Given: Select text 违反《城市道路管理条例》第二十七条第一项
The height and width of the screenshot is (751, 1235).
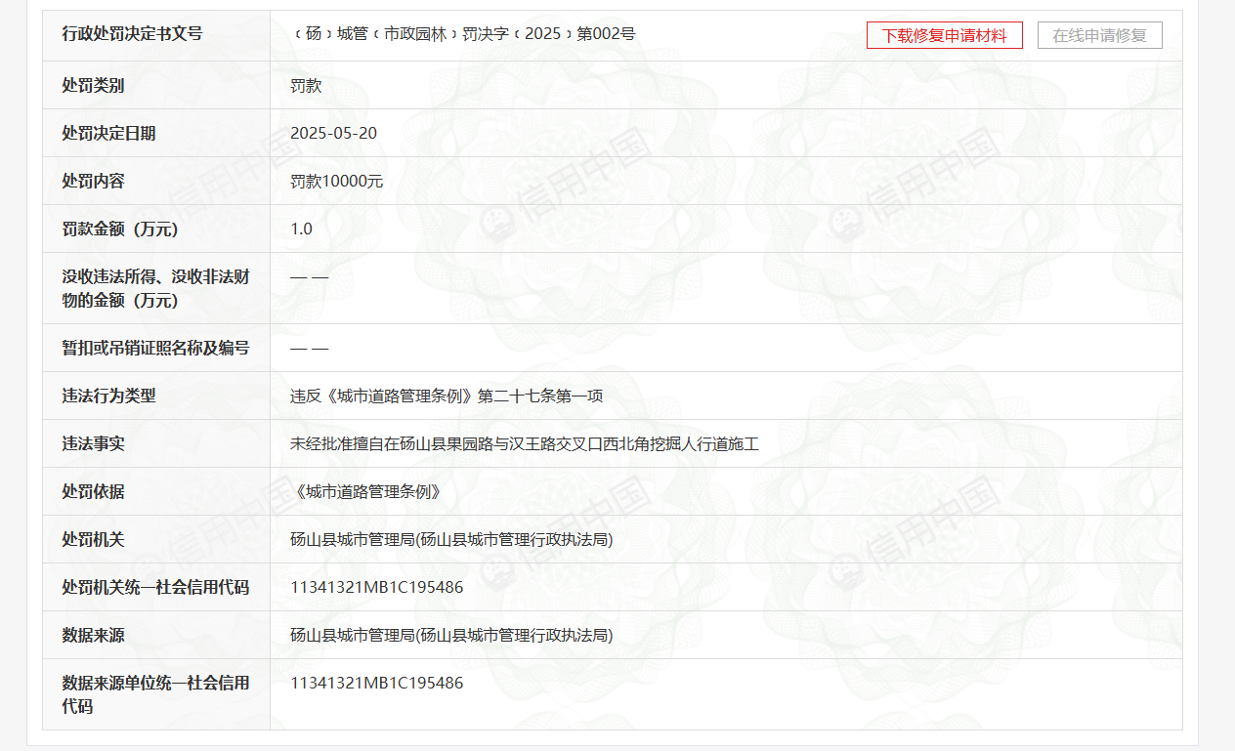Looking at the screenshot, I should coord(447,396).
